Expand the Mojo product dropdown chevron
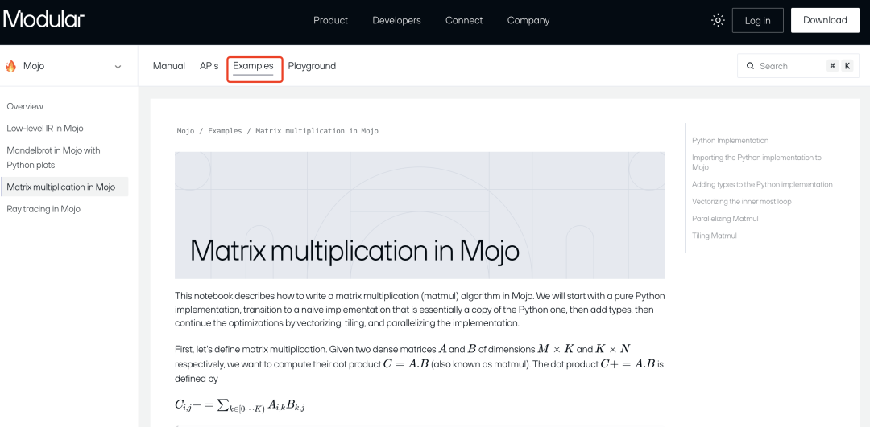Screen dimensions: 870x427 (x=118, y=67)
